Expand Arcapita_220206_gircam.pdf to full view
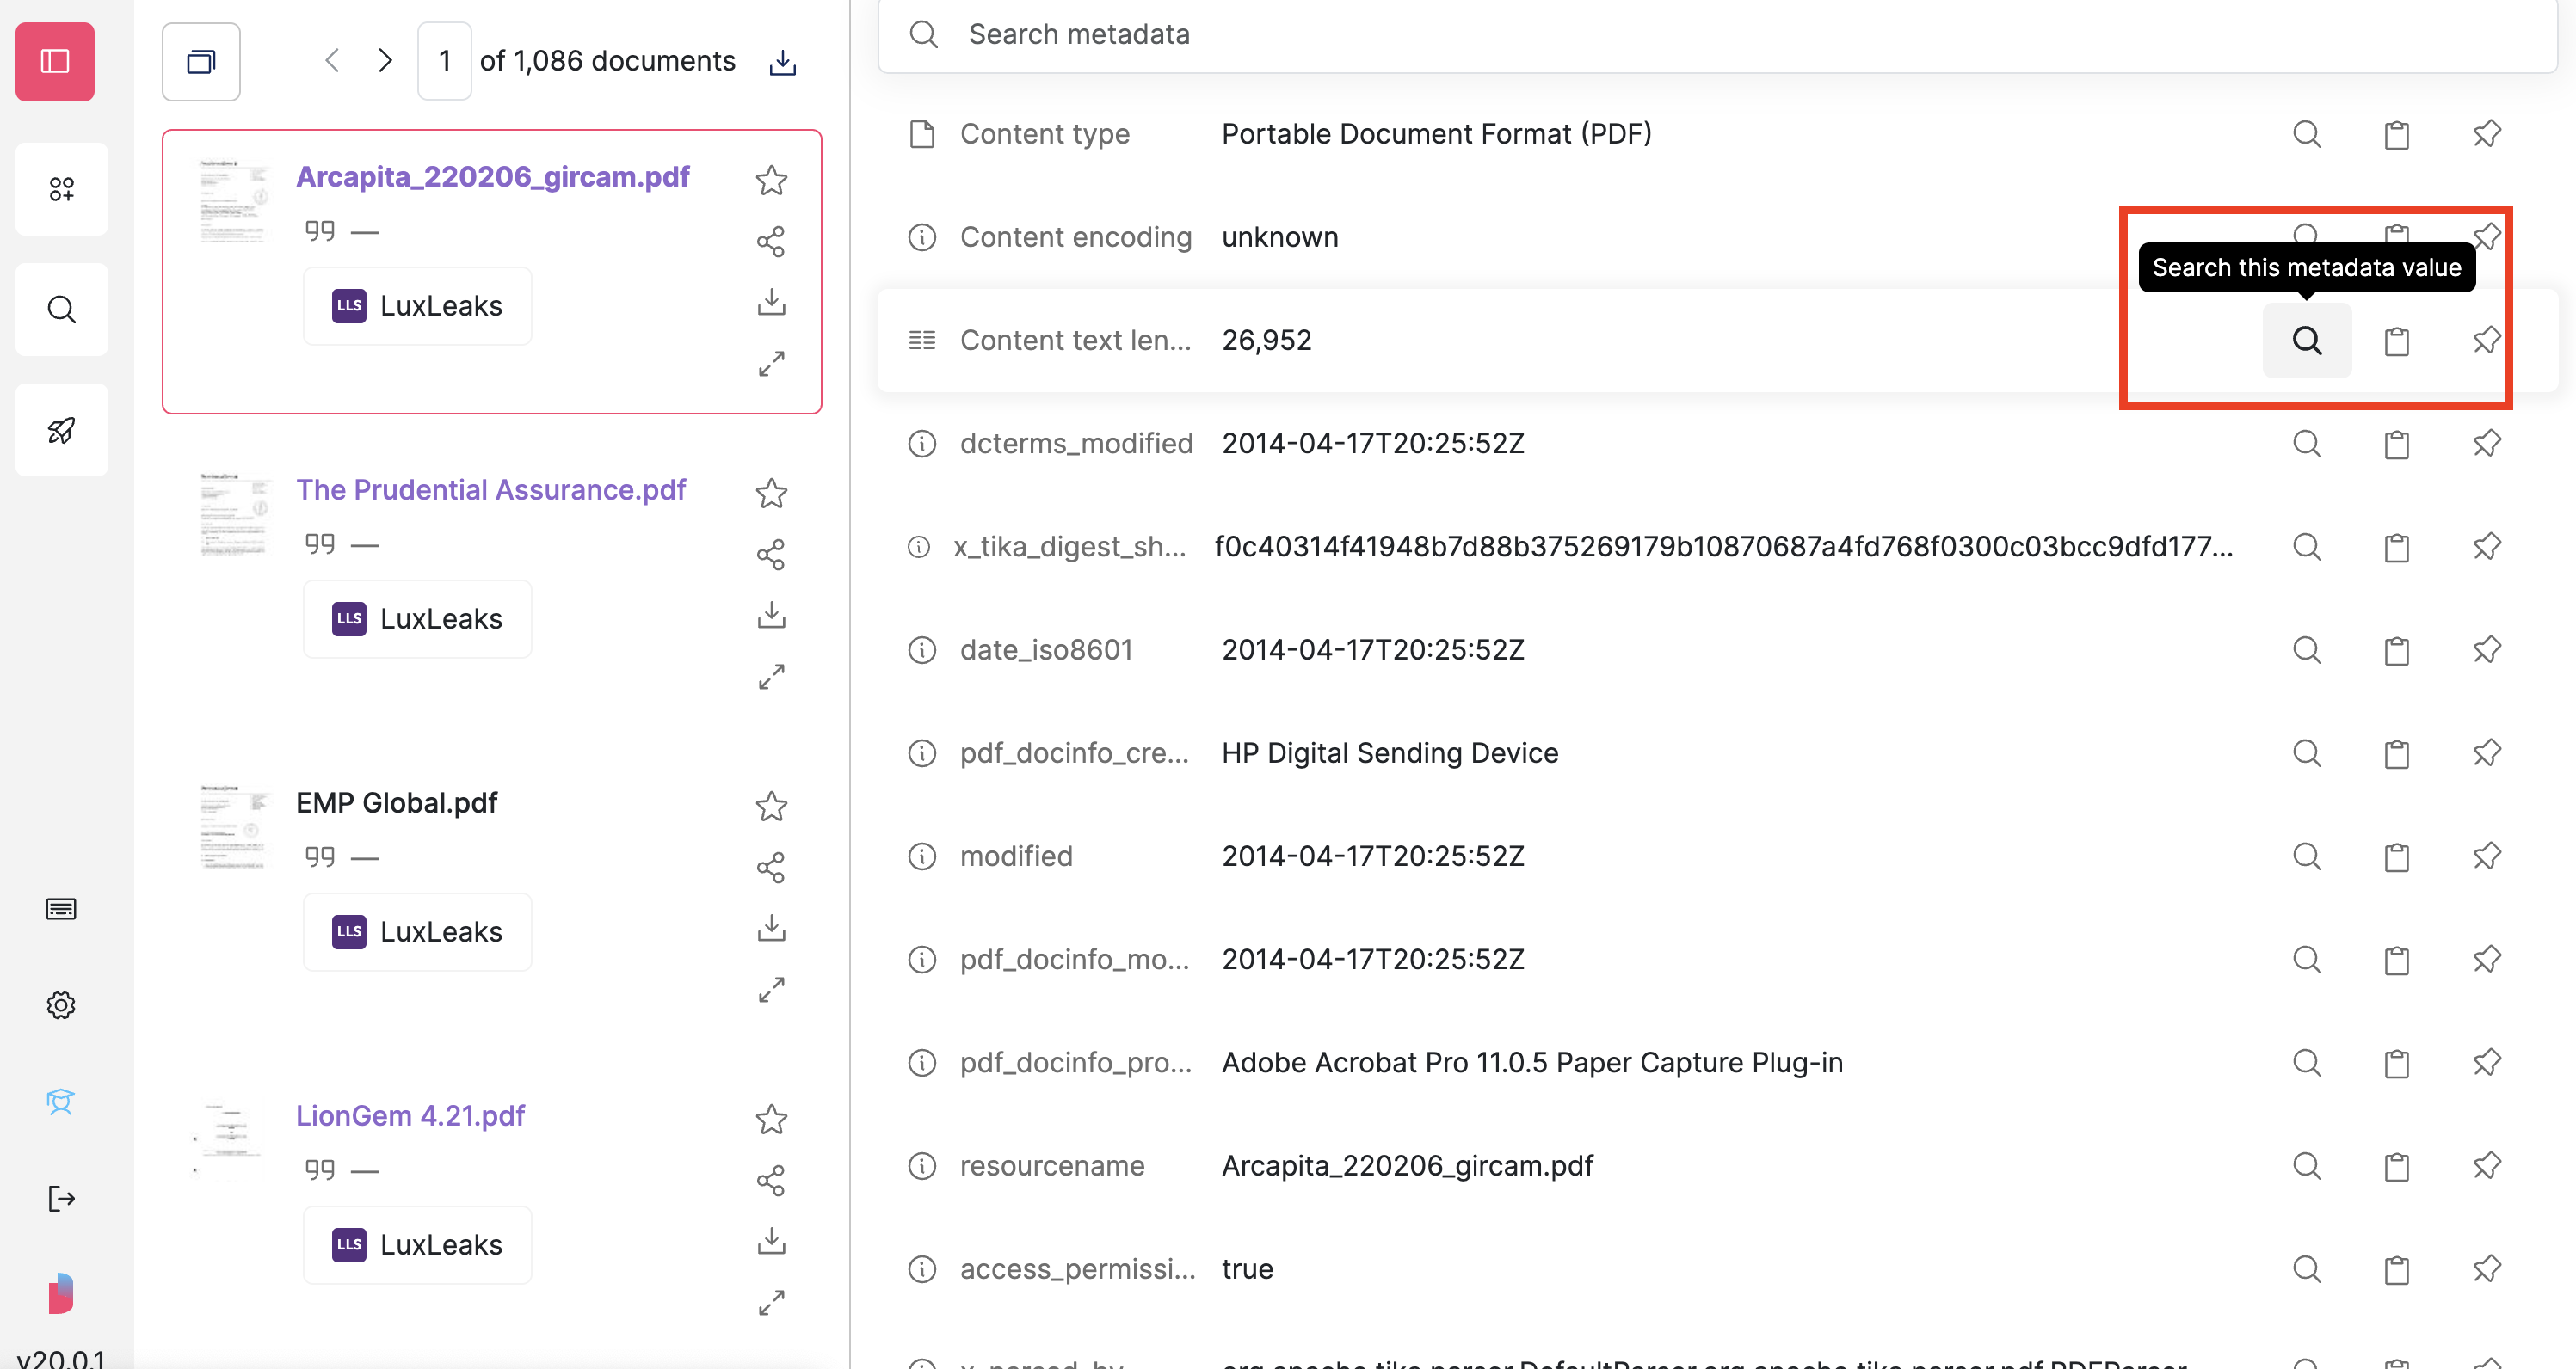Viewport: 2576px width, 1369px height. 771,364
